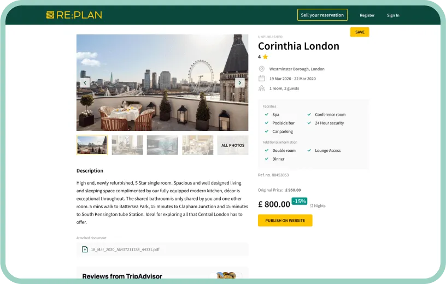Open the Register page
The image size is (446, 284).
click(367, 15)
